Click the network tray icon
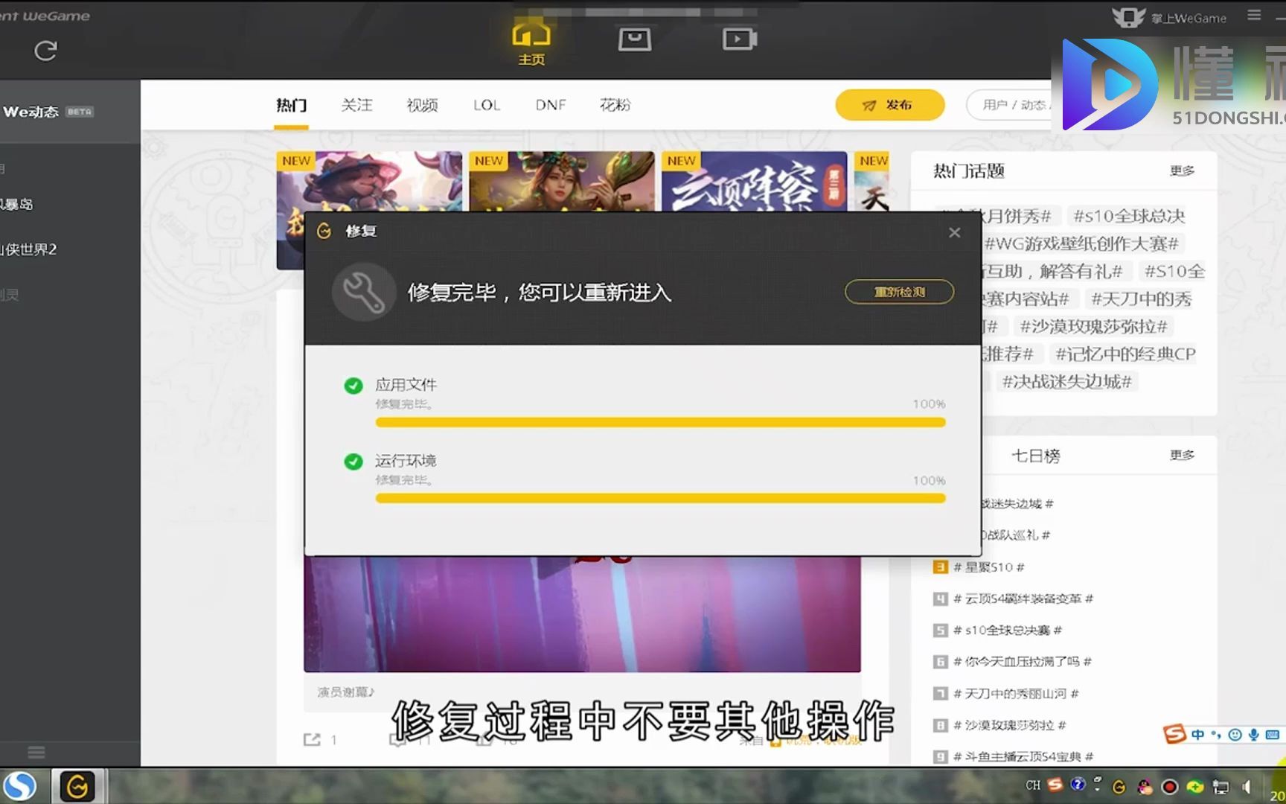Screen dimensions: 1286x804 point(1221,786)
